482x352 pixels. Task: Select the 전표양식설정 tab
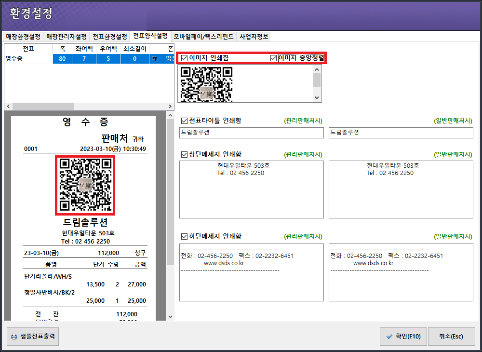coord(150,36)
